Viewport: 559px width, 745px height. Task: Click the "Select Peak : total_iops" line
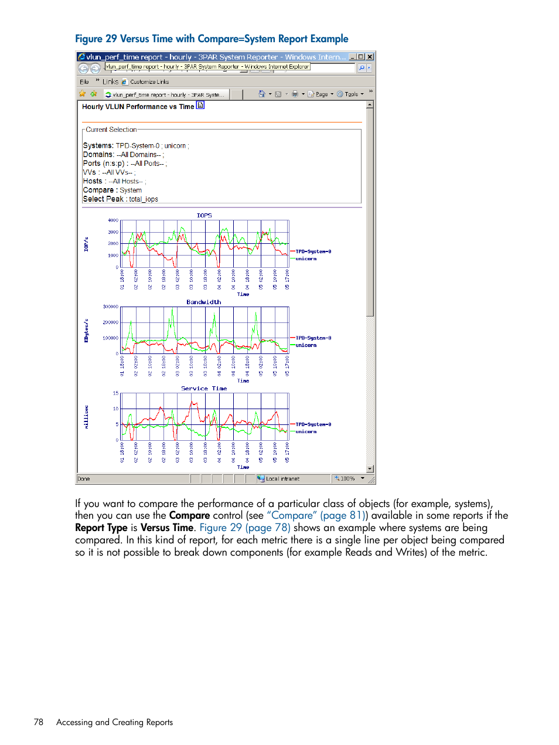(x=121, y=199)
